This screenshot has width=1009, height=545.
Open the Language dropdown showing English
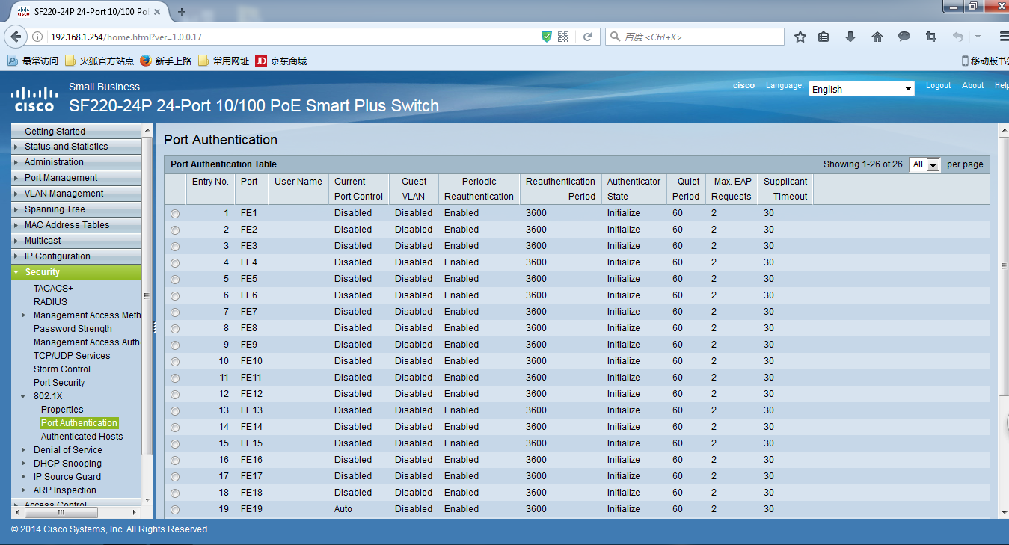[x=862, y=89]
